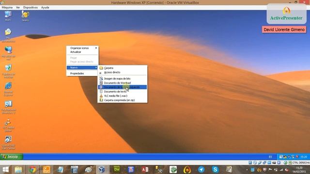This screenshot has width=310, height=174.
Task: Click the XP tray clock showing 15:20
Action: pyautogui.click(x=304, y=157)
